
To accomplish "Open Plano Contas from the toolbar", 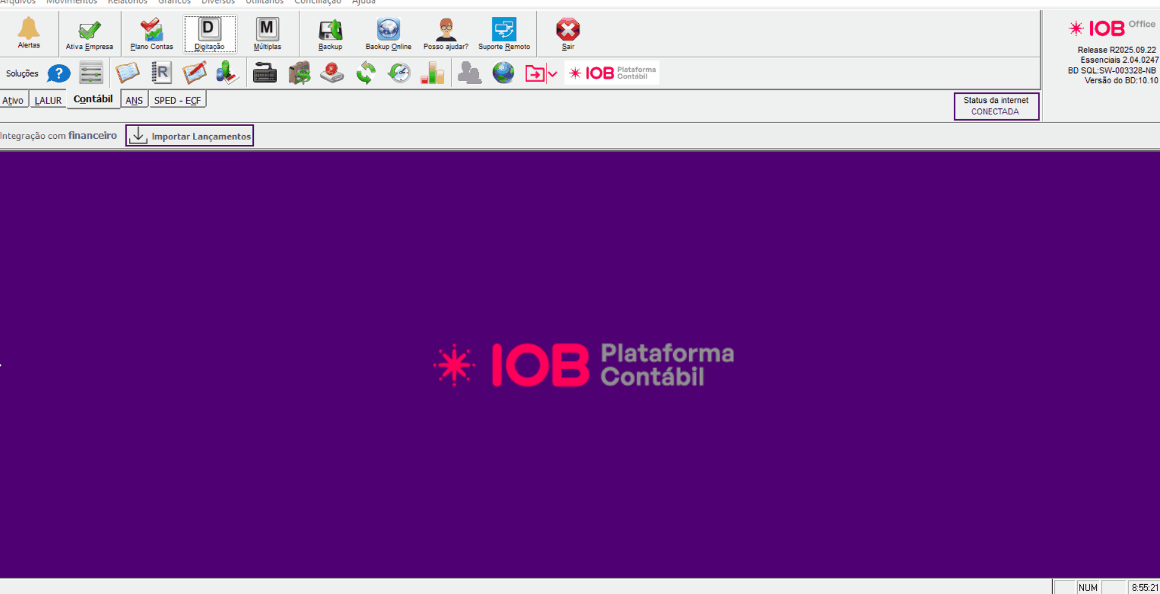I will (152, 34).
